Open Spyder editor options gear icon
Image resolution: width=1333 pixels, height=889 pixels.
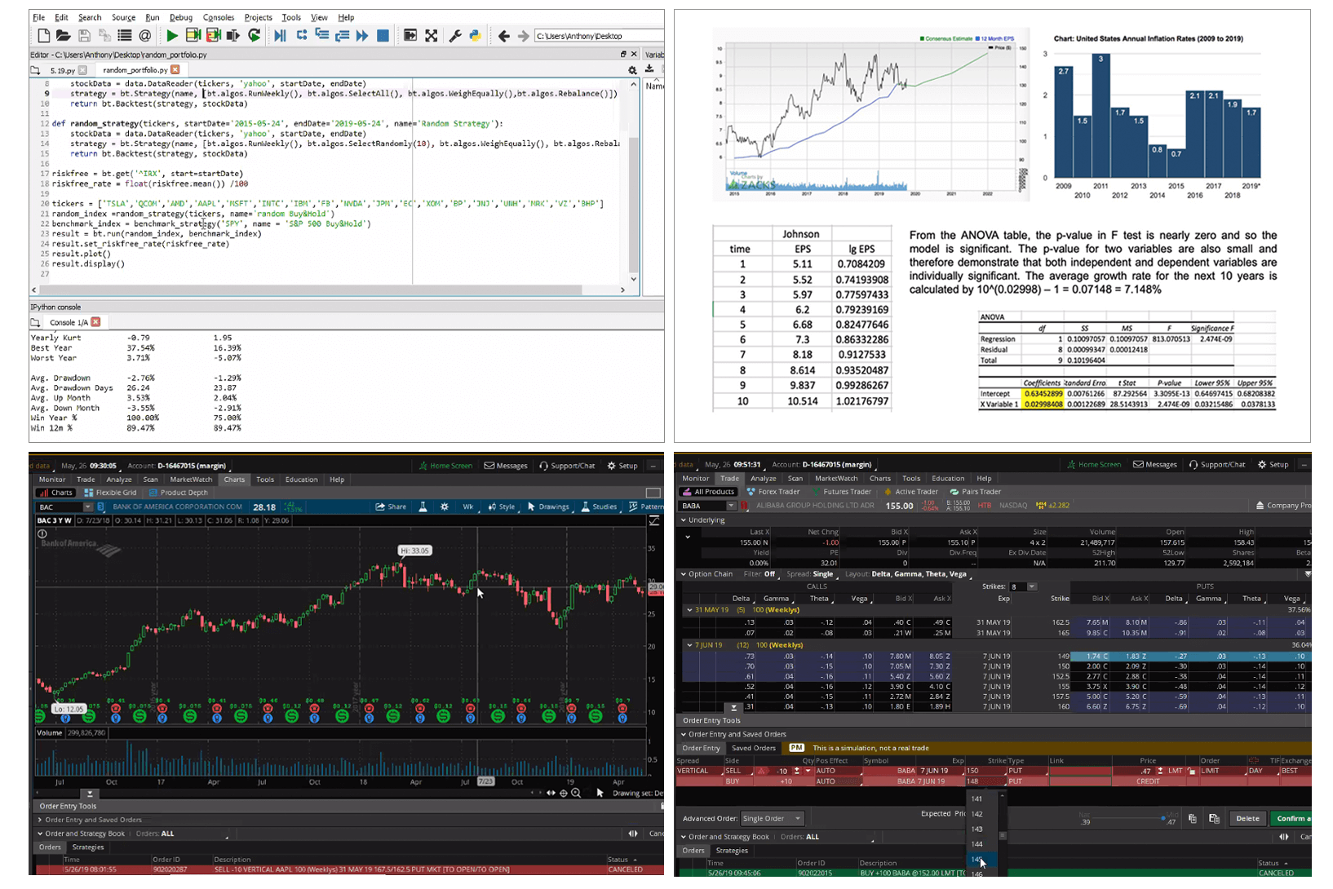pyautogui.click(x=632, y=70)
